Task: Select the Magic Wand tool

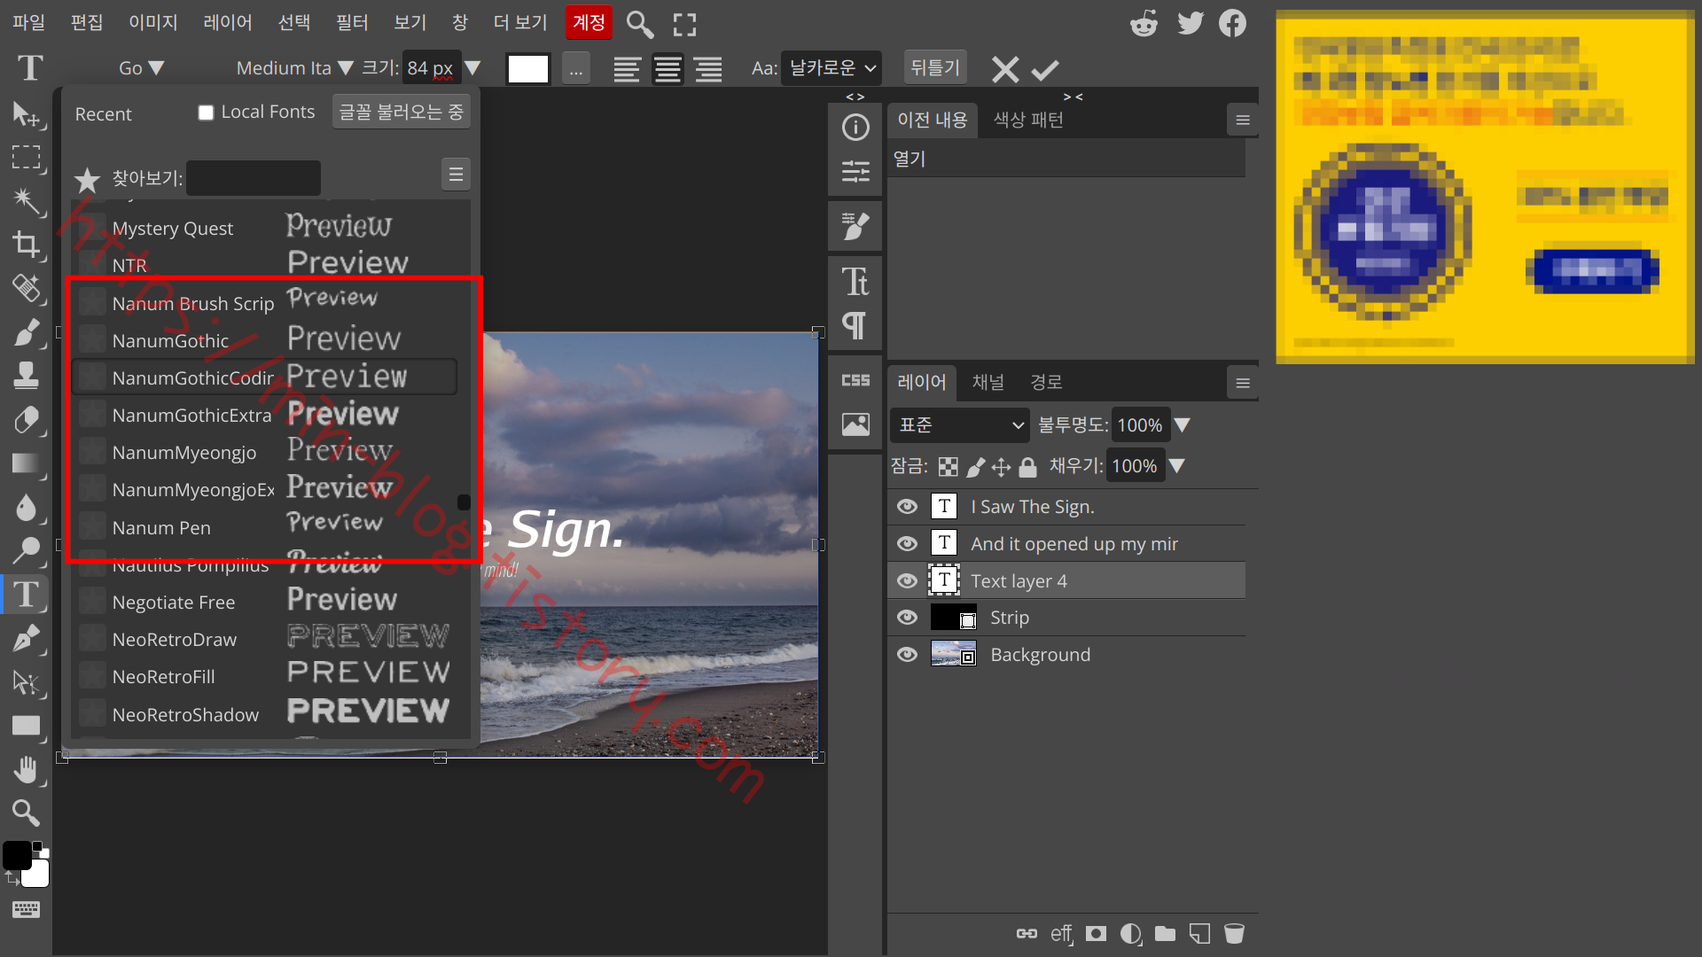Action: (26, 201)
